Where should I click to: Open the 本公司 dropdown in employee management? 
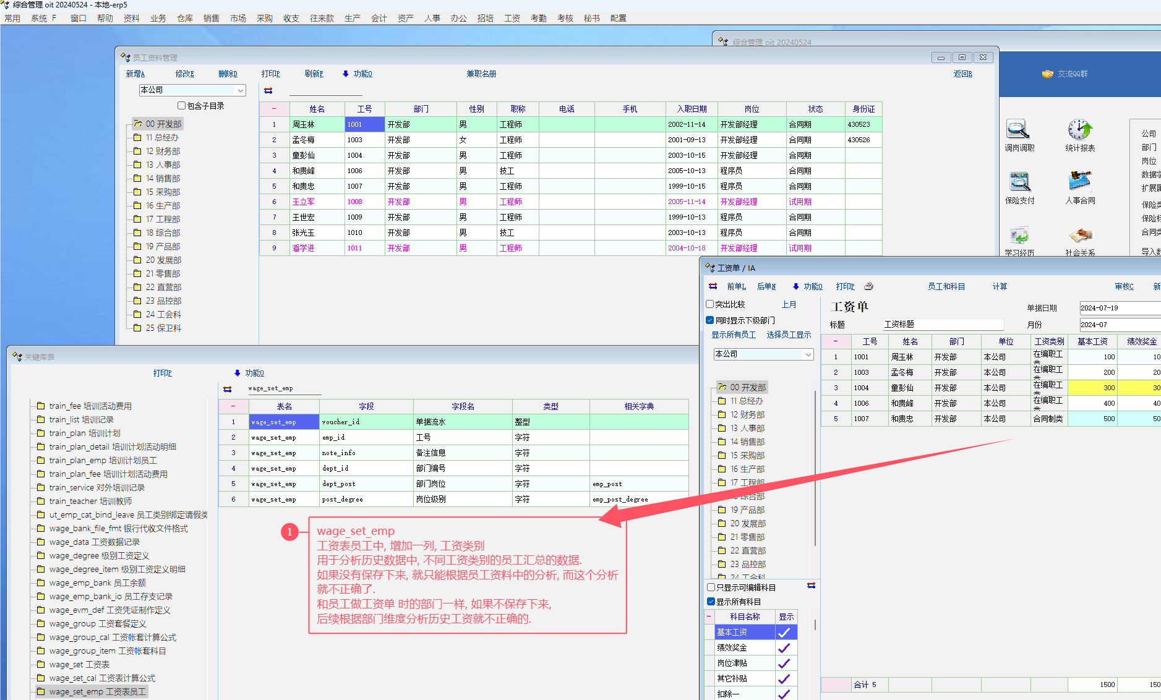coord(240,90)
